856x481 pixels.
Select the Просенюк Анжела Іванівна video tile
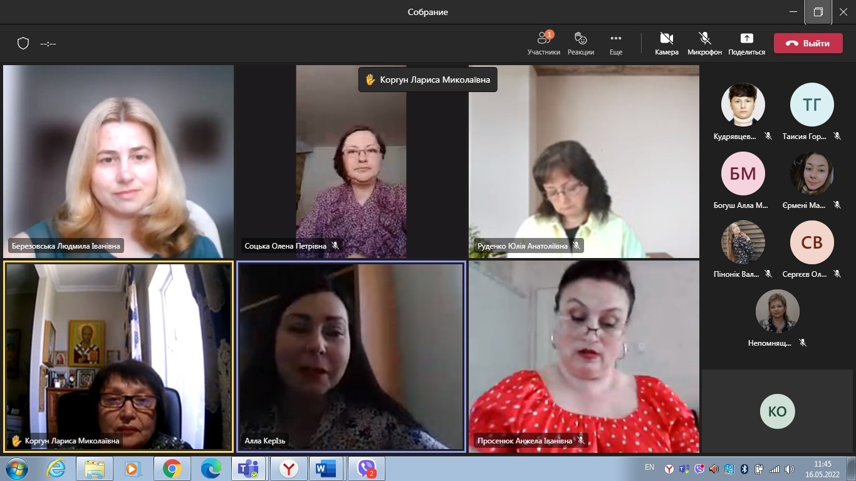coord(584,356)
